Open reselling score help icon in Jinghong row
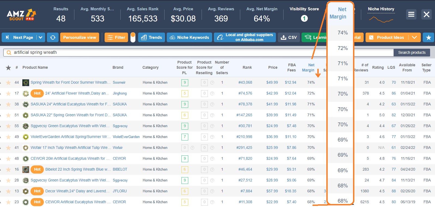435x207 pixels. (212, 93)
